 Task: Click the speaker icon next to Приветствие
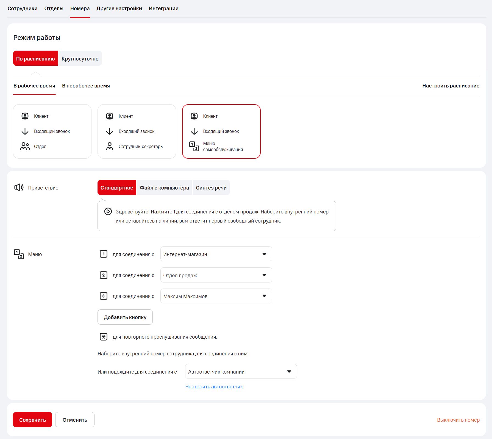click(19, 188)
